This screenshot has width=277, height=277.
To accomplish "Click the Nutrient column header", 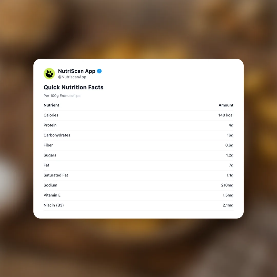I will [x=51, y=105].
